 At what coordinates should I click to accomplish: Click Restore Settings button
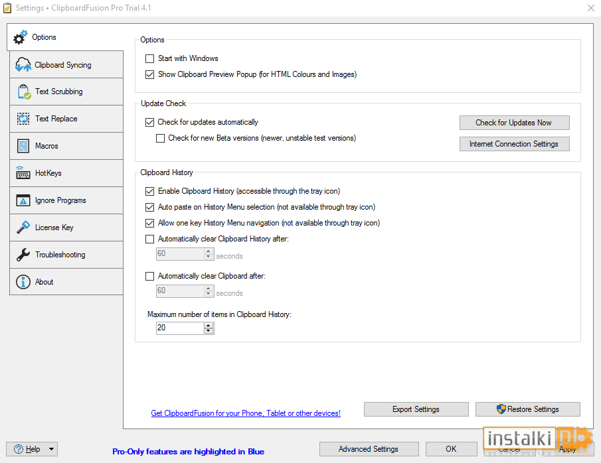(527, 409)
